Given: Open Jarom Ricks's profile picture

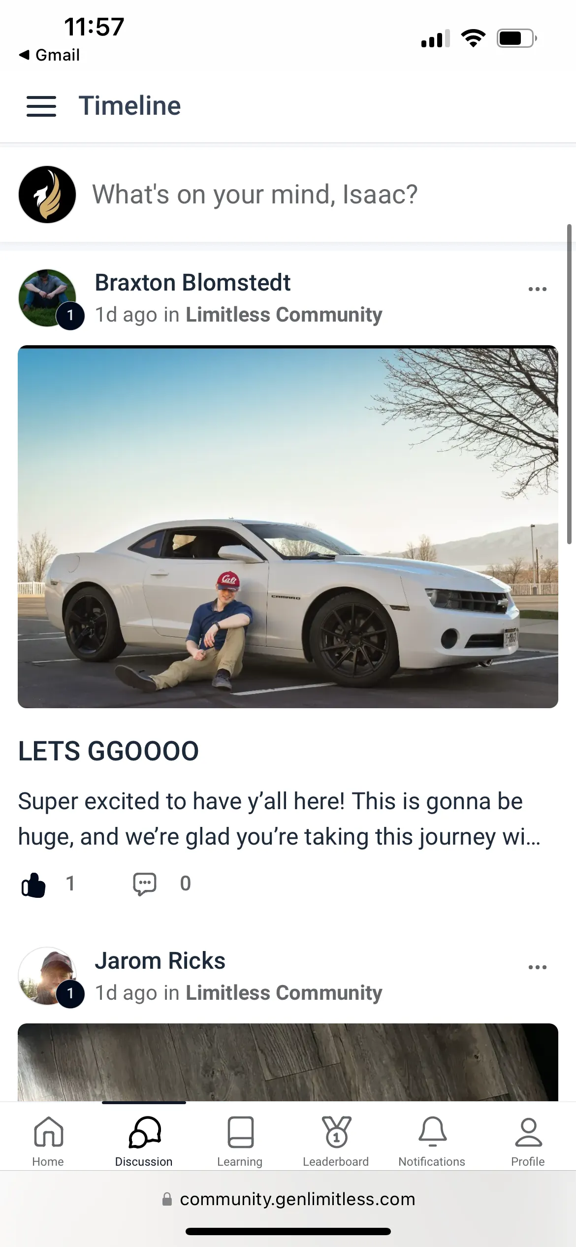Looking at the screenshot, I should pyautogui.click(x=47, y=976).
